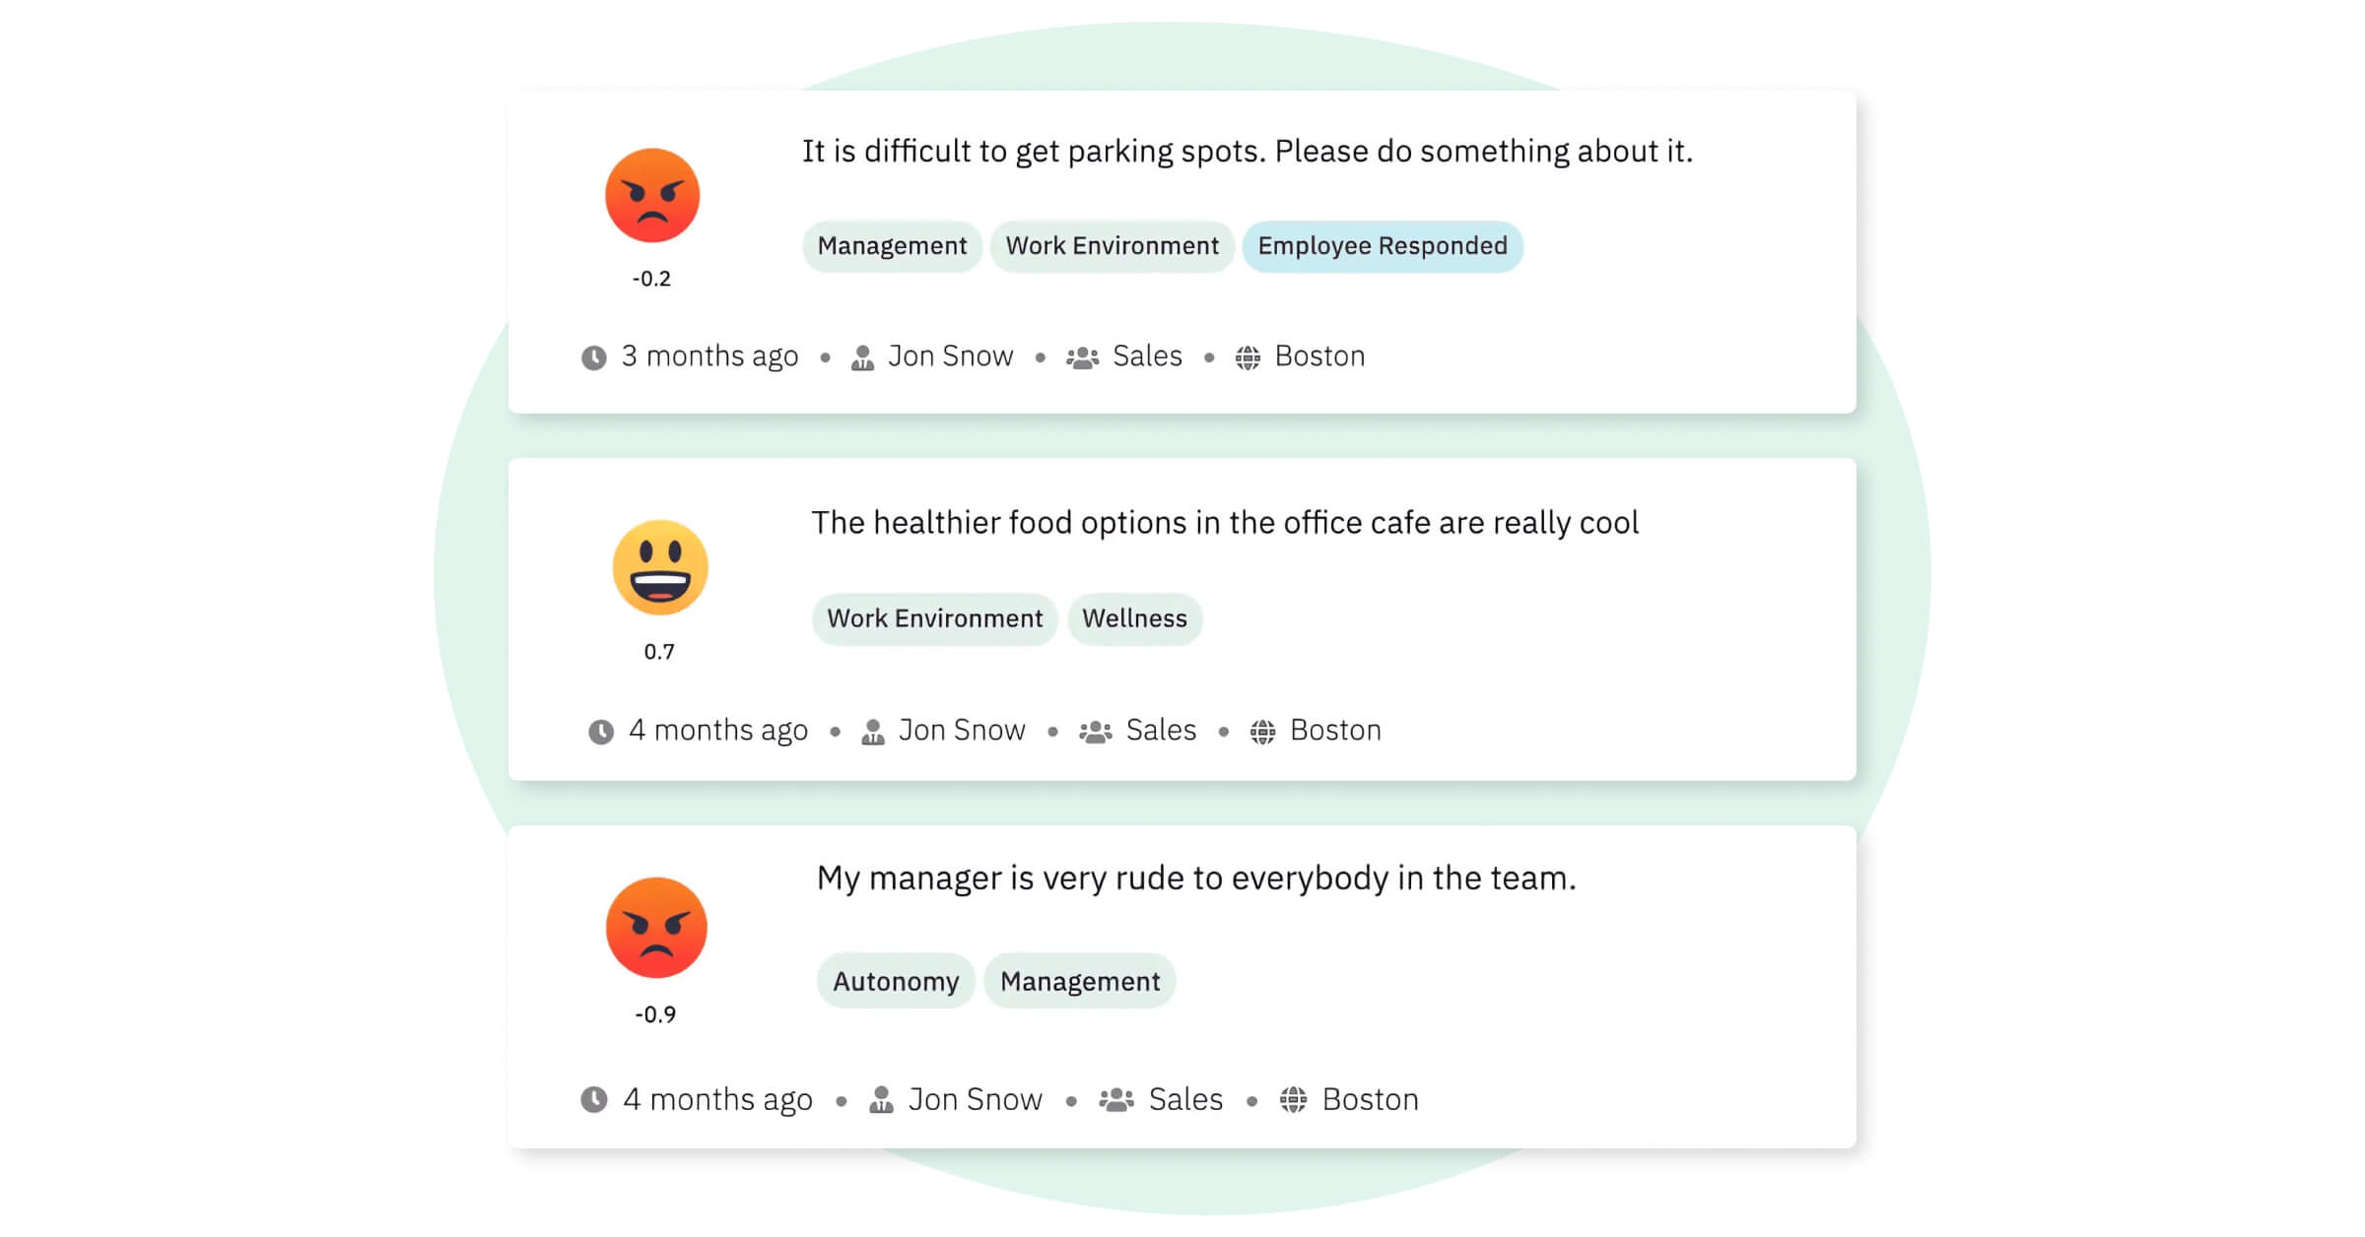Click the angry emoji scored -0.9
Screen dimensions: 2365x1237
coord(656,928)
